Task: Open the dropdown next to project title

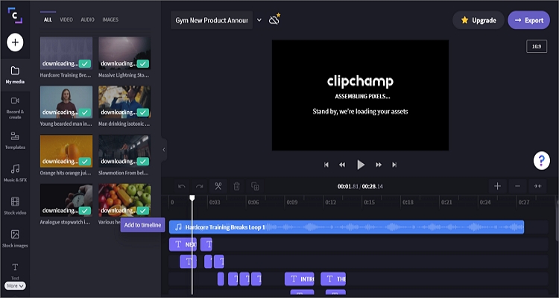Action: click(x=259, y=20)
